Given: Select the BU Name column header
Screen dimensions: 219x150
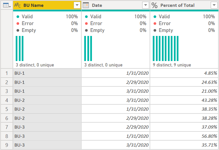Looking at the screenshot, I should point(47,5).
